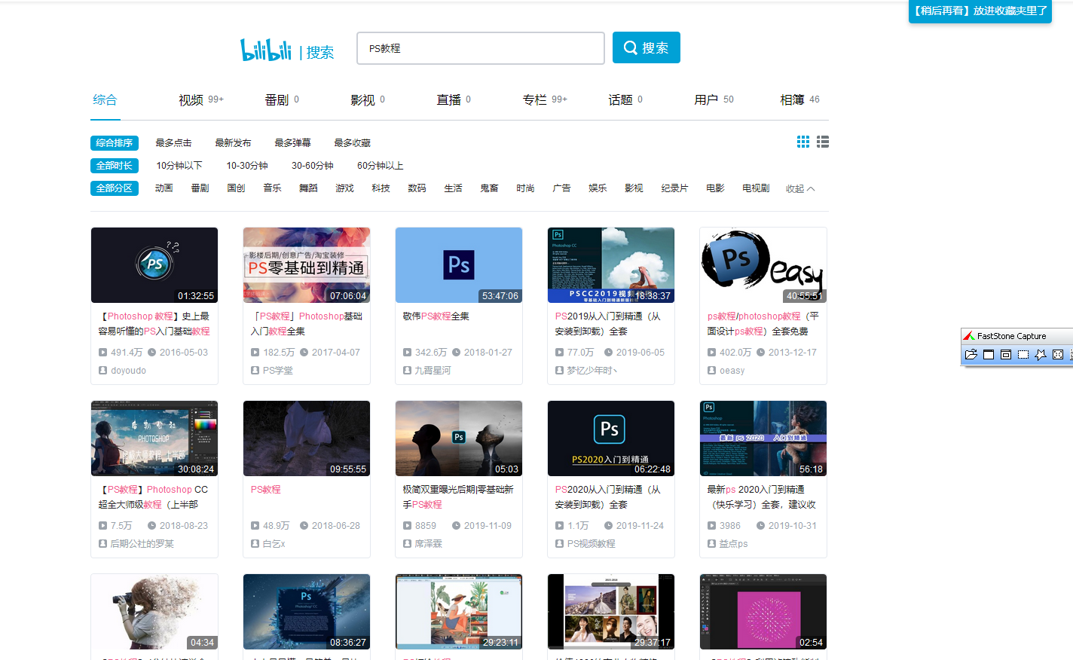Screen dimensions: 1073x660
Task: Open video title 敬伟PS教程全集
Action: point(436,316)
